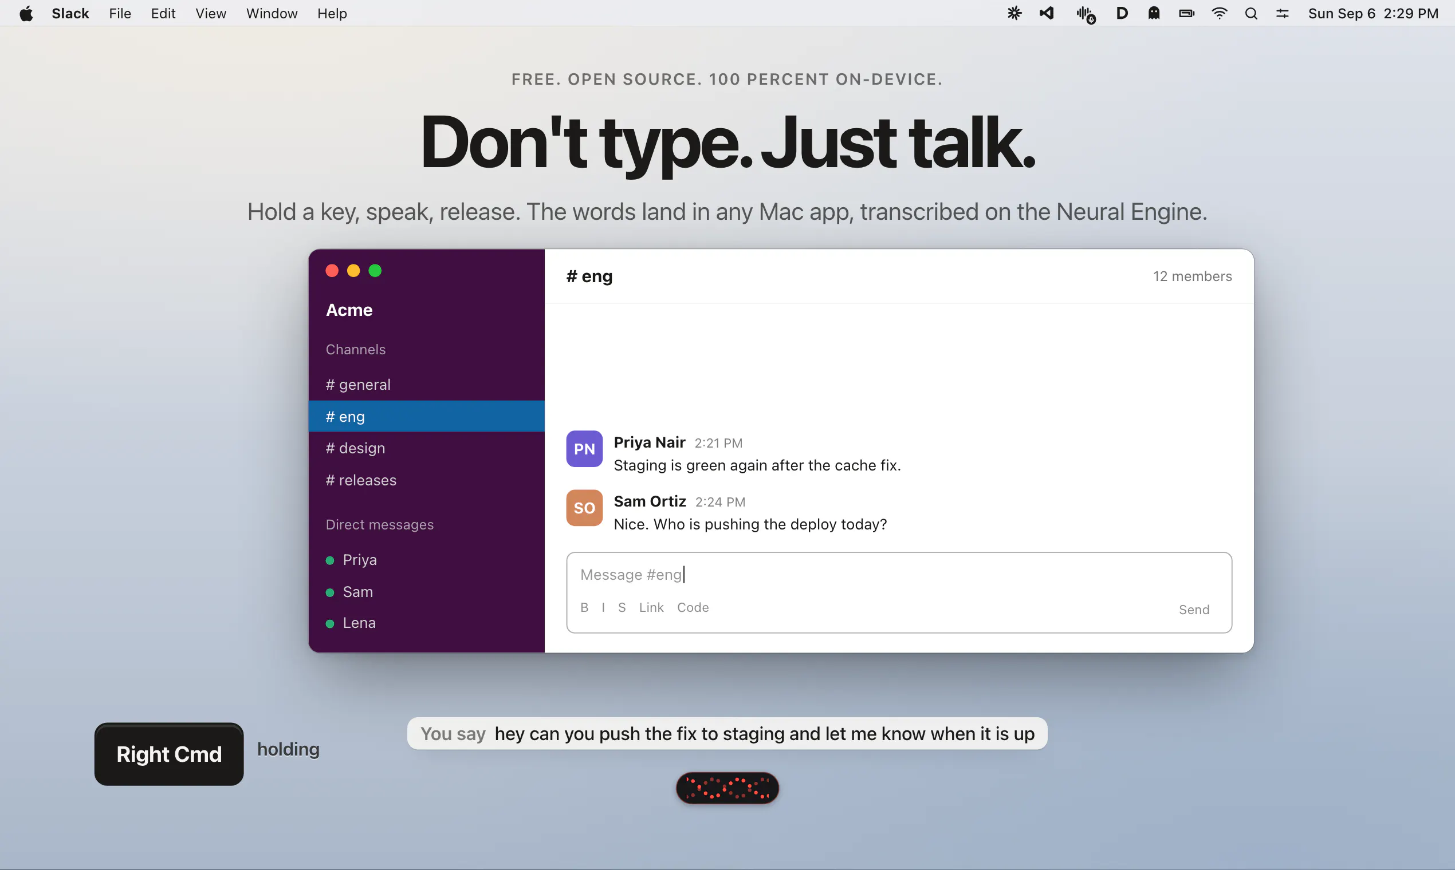Open the Slack app menu
The width and height of the screenshot is (1455, 870).
70,13
